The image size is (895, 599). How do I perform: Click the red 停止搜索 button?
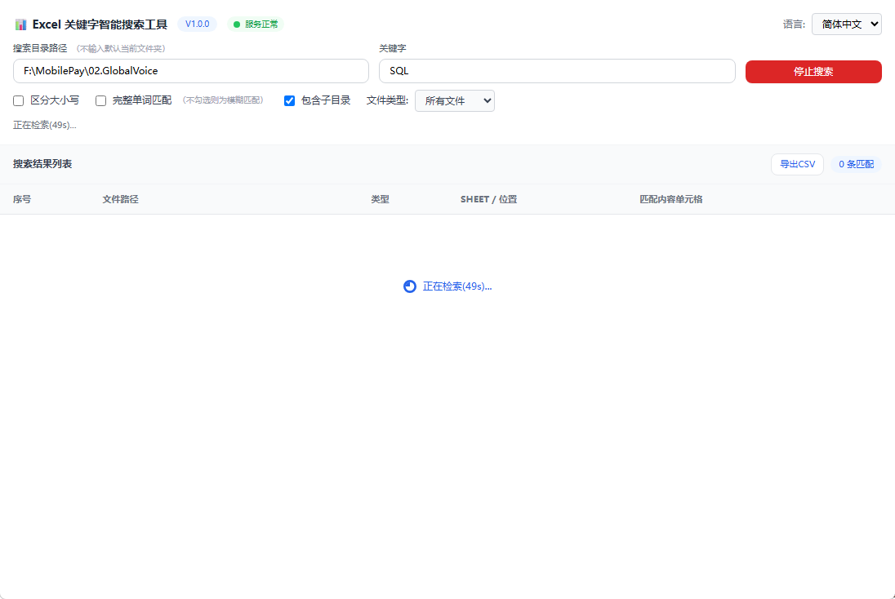click(813, 72)
